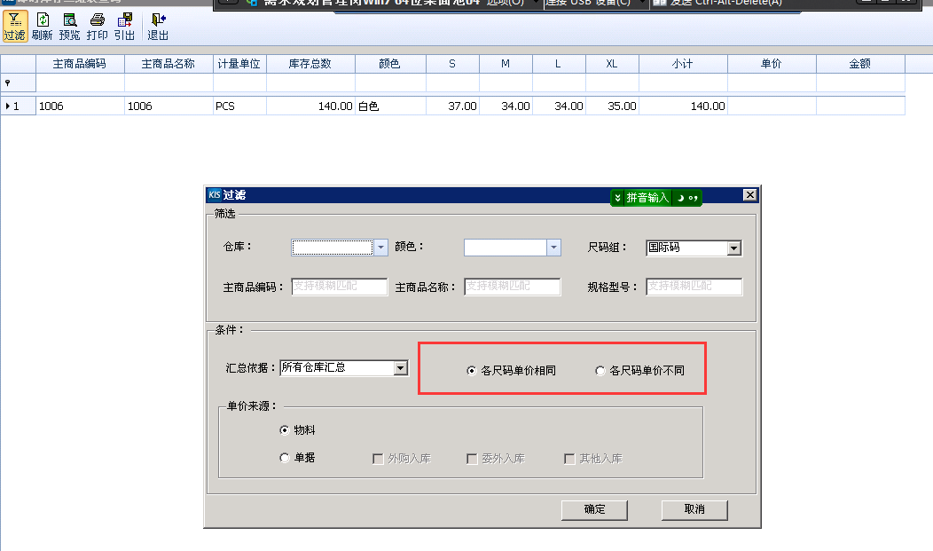Image resolution: width=933 pixels, height=551 pixels.
Task: Select 各尺码单价相同 radio option
Action: 472,371
